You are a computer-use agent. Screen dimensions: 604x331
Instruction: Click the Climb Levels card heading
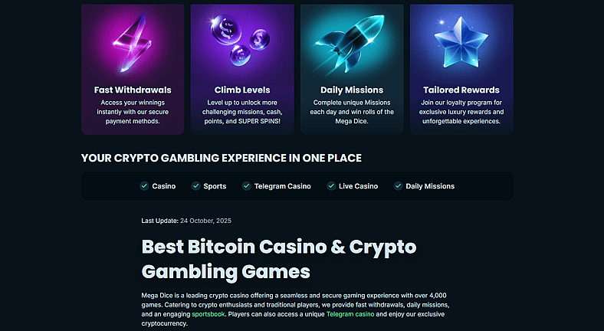point(242,90)
